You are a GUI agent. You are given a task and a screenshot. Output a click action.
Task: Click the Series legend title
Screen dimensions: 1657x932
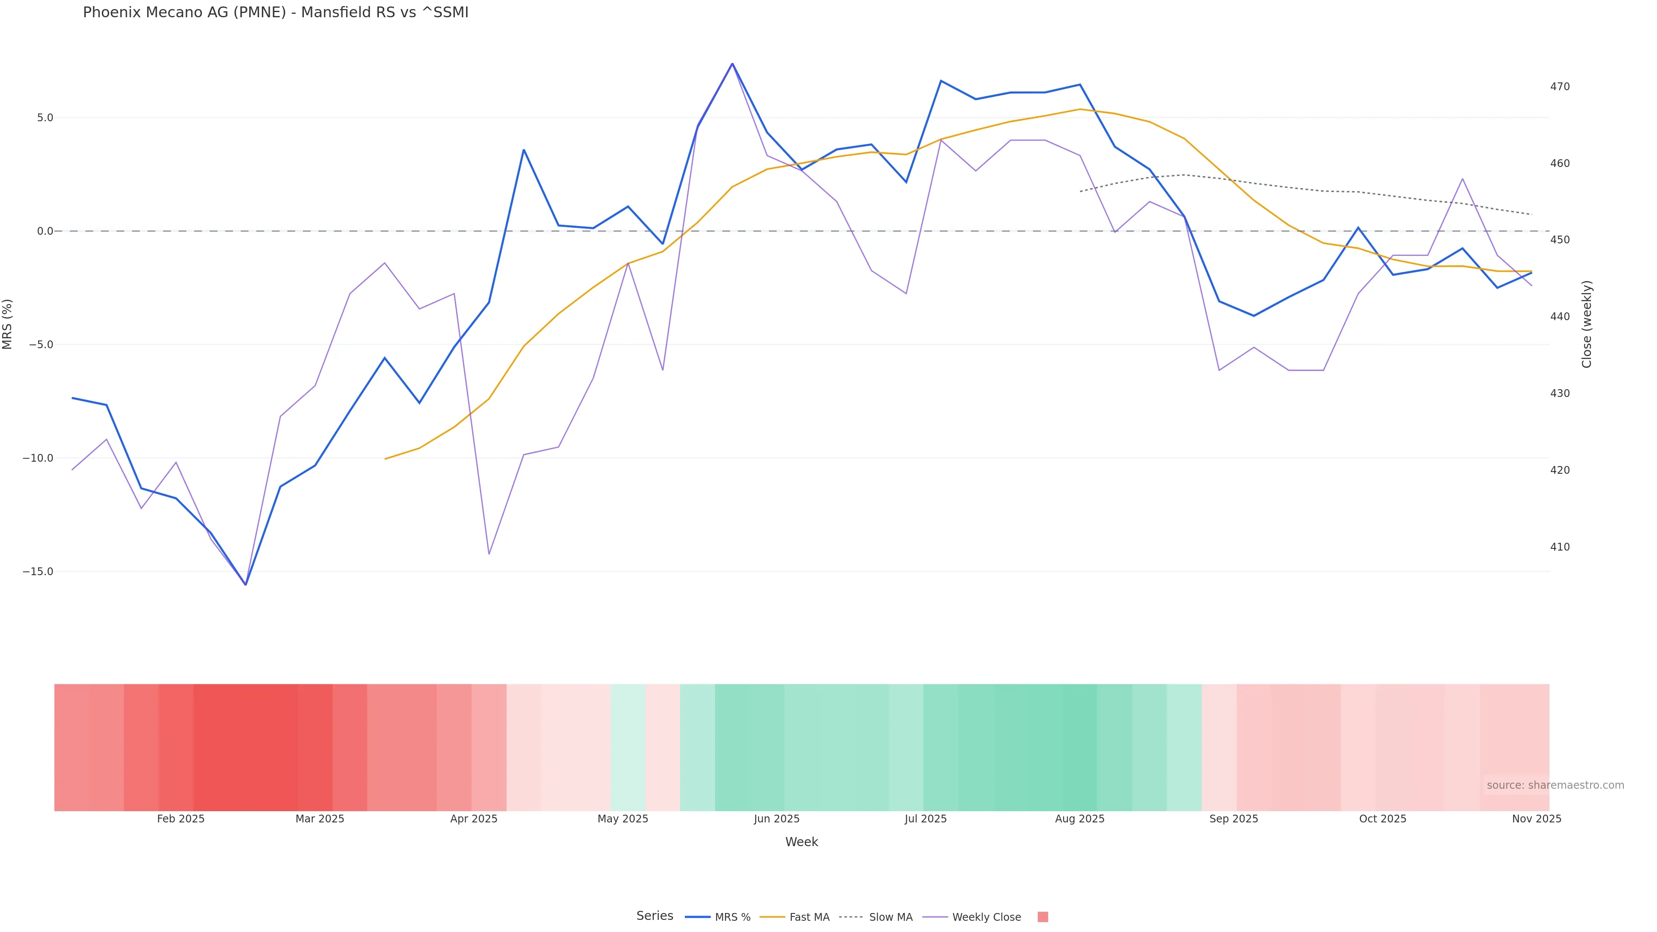pos(654,916)
